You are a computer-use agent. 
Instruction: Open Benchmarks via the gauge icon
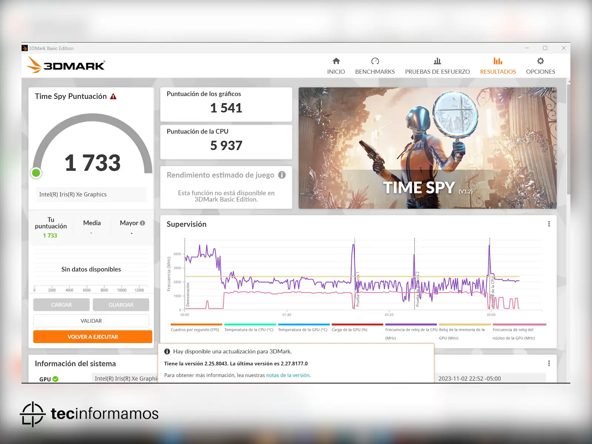point(375,61)
